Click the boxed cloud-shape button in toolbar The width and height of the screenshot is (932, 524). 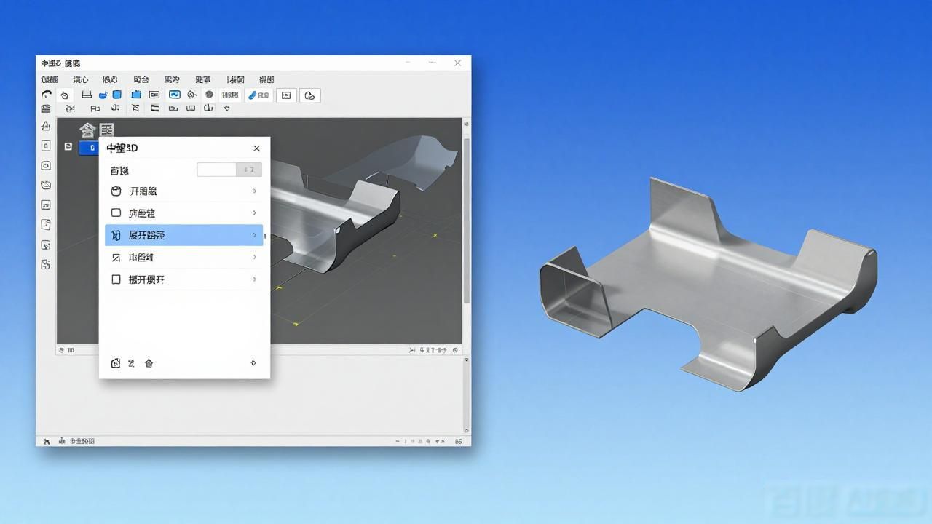tap(309, 95)
